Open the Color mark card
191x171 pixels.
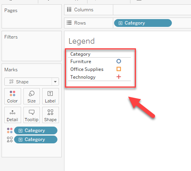coord(12,96)
